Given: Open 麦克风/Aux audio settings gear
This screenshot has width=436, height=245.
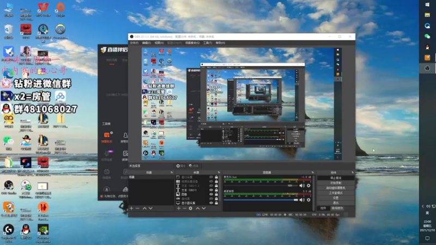Looking at the screenshot, I should click(308, 186).
